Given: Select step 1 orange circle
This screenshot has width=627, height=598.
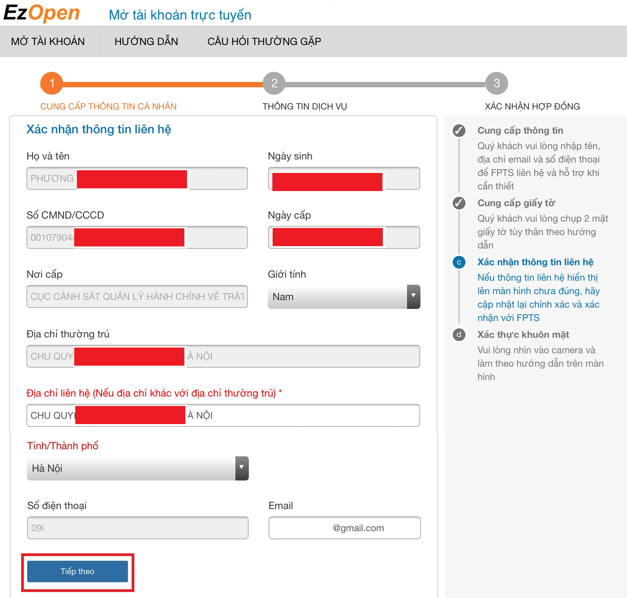Looking at the screenshot, I should [52, 83].
